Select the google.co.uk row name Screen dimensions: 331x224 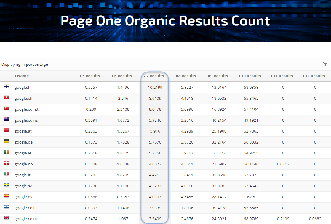pos(26,219)
